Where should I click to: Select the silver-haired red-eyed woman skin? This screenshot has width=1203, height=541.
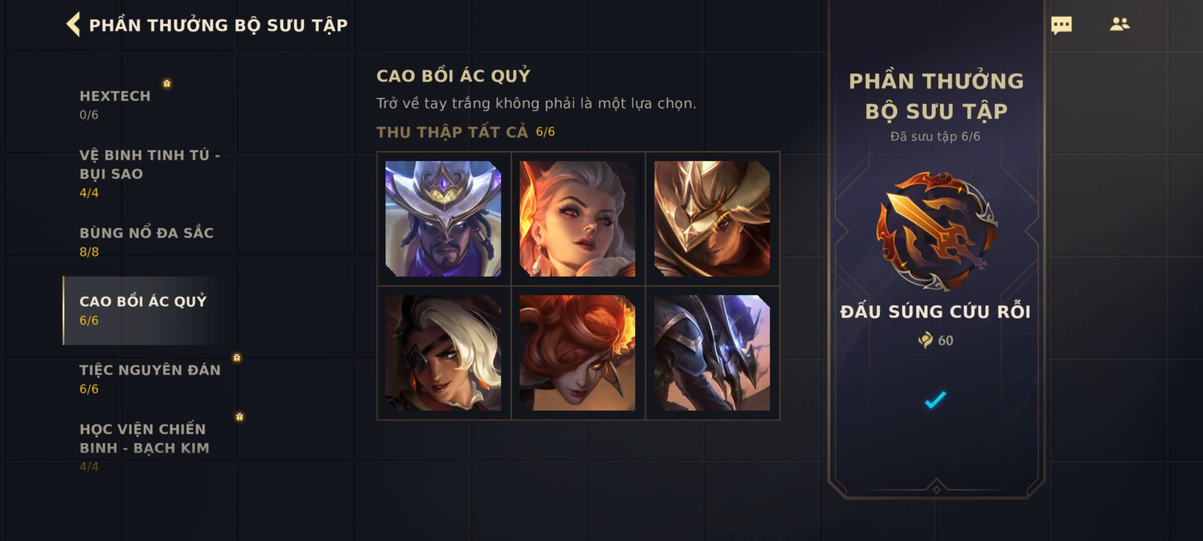click(577, 218)
